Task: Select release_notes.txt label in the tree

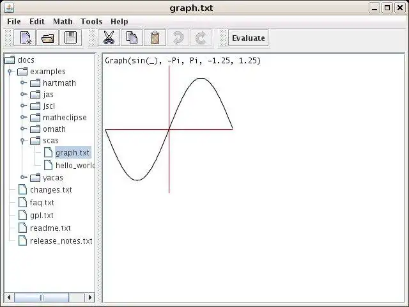Action: [x=61, y=241]
